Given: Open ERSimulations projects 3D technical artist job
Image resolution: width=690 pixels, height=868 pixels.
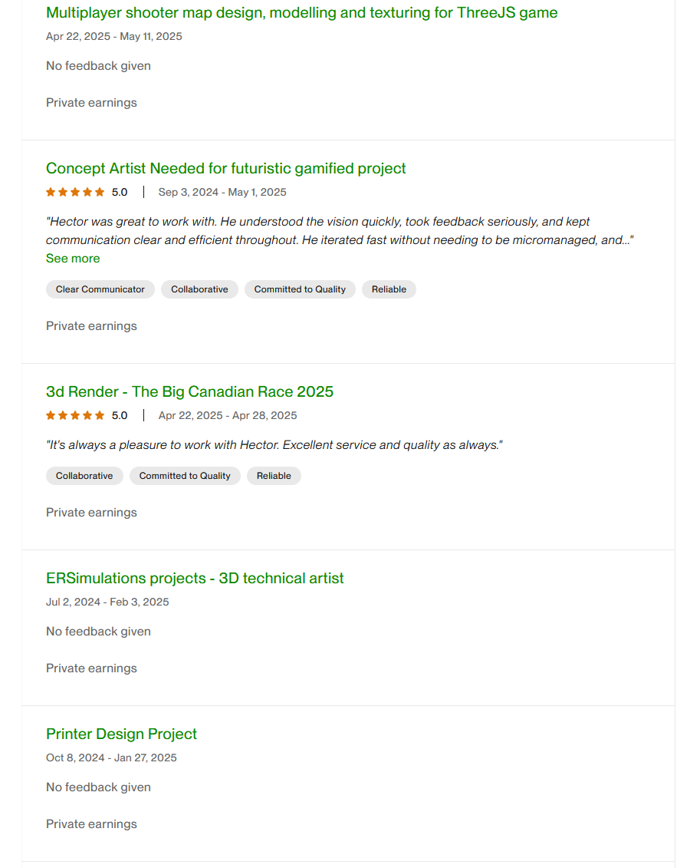Looking at the screenshot, I should click(x=195, y=579).
